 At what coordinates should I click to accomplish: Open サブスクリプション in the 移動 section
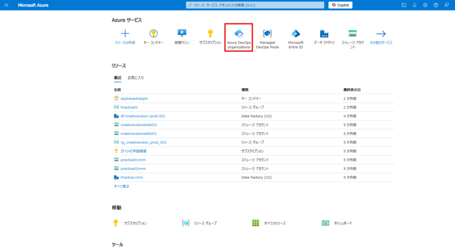point(130,223)
